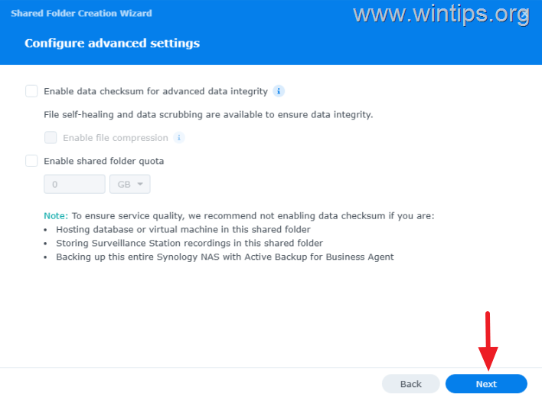
Task: Click the Storing Surveillance Station recordings bullet
Action: pos(189,244)
